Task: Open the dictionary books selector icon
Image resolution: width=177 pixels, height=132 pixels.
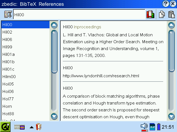Action: (x=150, y=15)
